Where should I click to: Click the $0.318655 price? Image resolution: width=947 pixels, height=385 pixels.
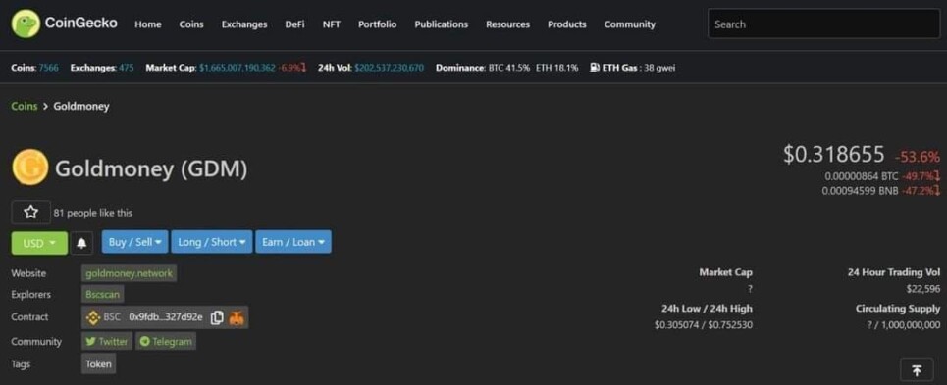coord(834,154)
